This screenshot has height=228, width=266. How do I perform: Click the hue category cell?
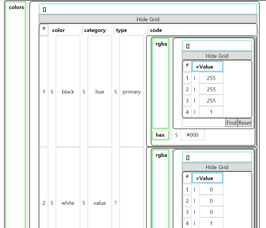point(100,91)
